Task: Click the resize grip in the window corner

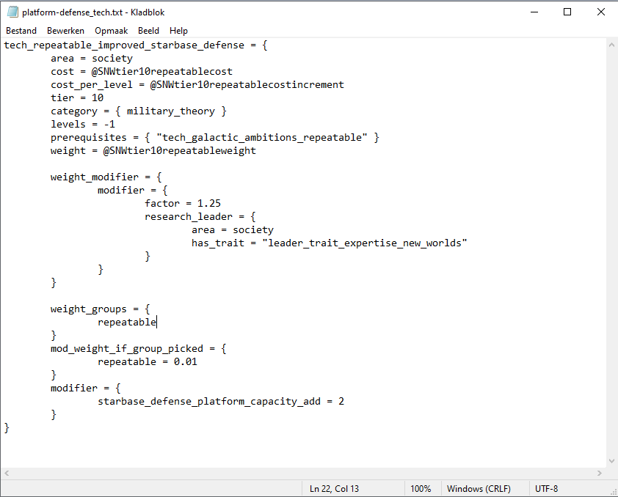Action: tap(611, 490)
